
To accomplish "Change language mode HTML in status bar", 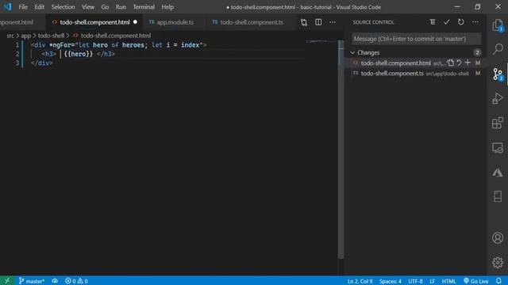I will [x=448, y=281].
